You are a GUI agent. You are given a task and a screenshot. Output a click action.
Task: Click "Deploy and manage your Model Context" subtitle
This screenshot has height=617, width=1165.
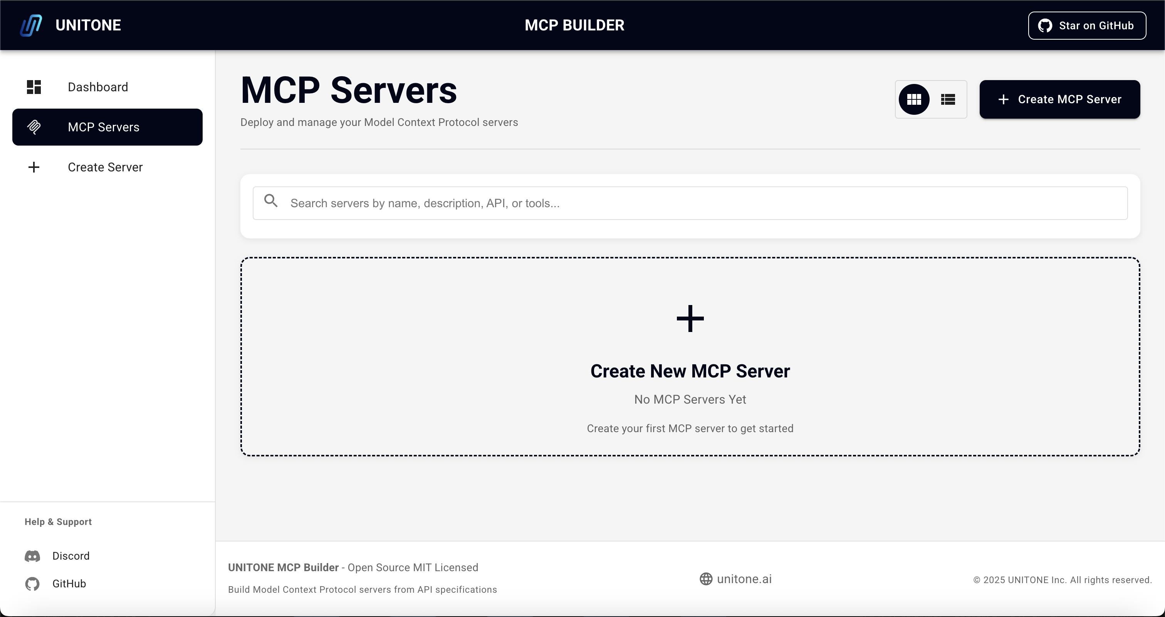coord(379,122)
